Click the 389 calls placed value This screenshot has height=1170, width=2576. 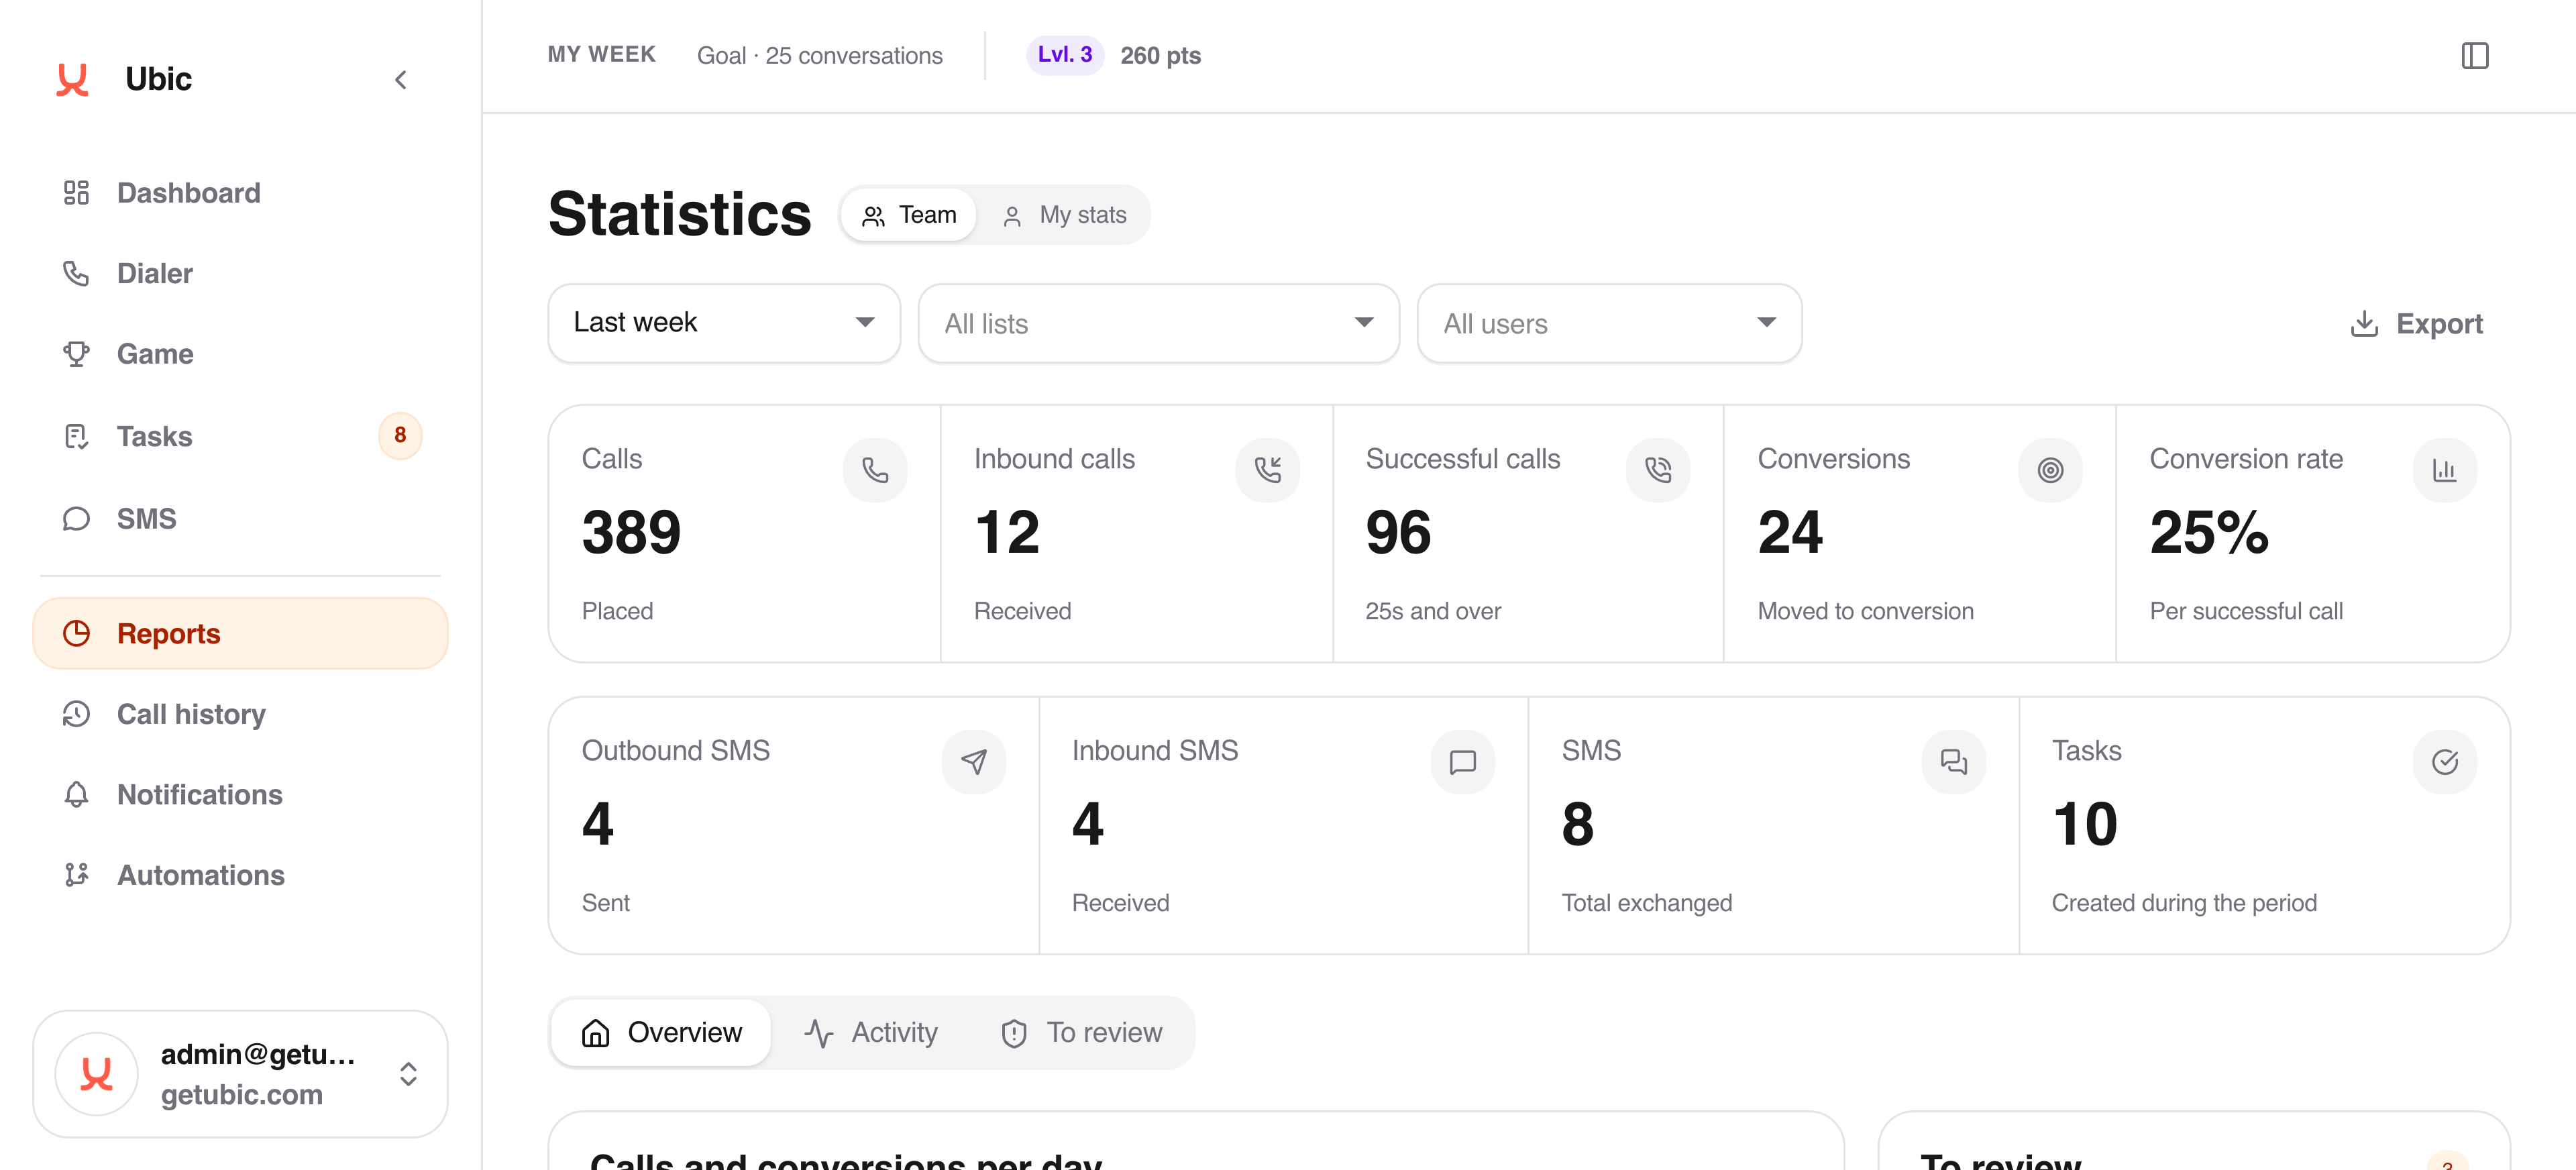[x=631, y=531]
